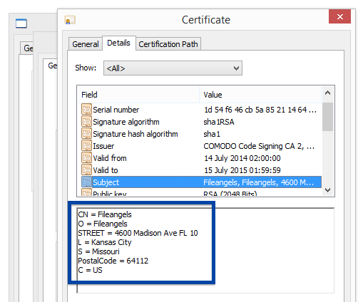Click the STREET = 4600 Madison Ave line
This screenshot has height=302, width=363.
138,233
